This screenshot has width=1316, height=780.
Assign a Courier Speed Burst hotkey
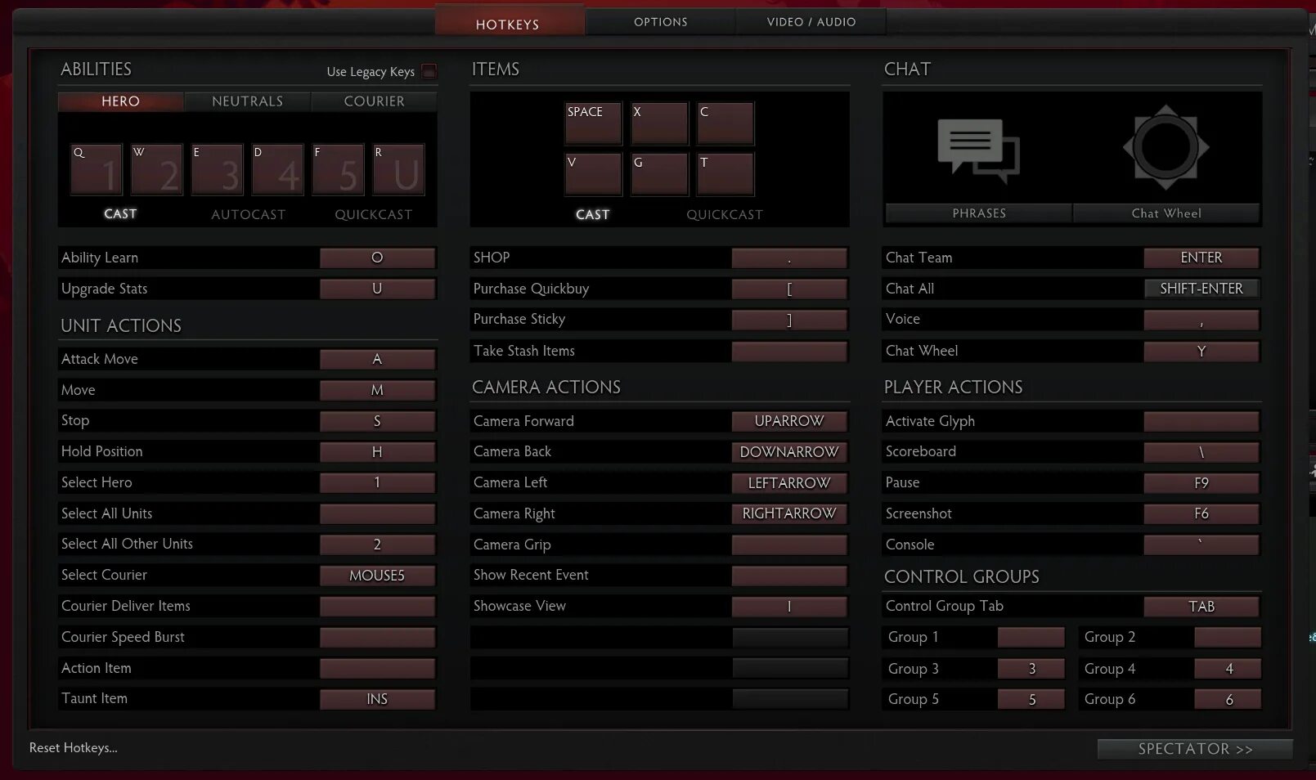377,637
